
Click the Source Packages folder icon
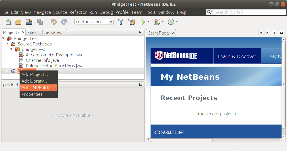click(13, 44)
